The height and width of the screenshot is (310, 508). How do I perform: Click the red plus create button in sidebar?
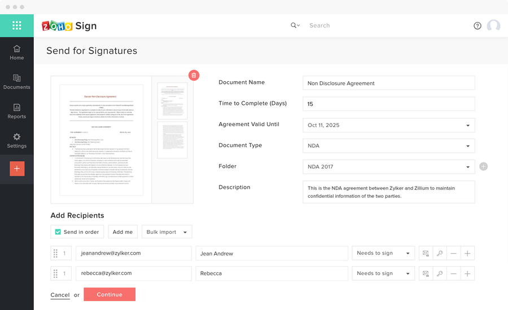click(17, 169)
